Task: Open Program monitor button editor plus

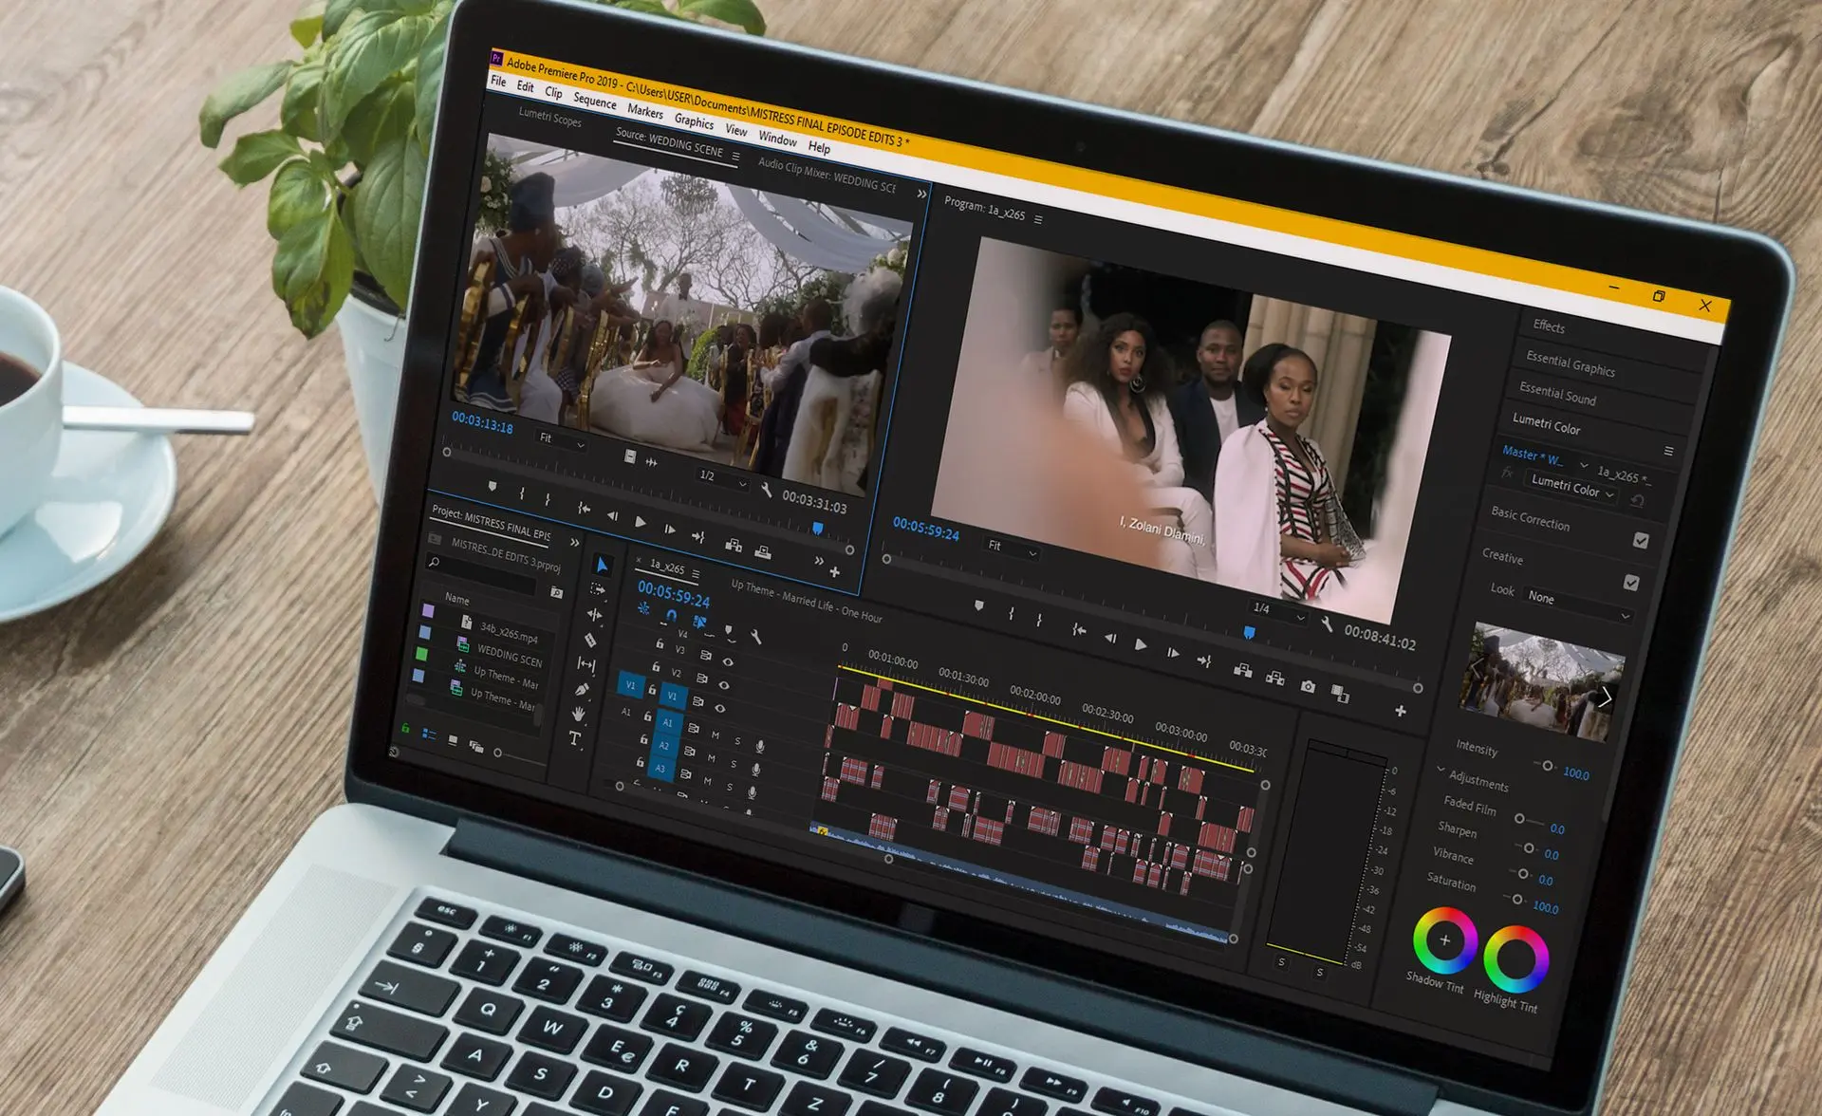Action: (1400, 710)
